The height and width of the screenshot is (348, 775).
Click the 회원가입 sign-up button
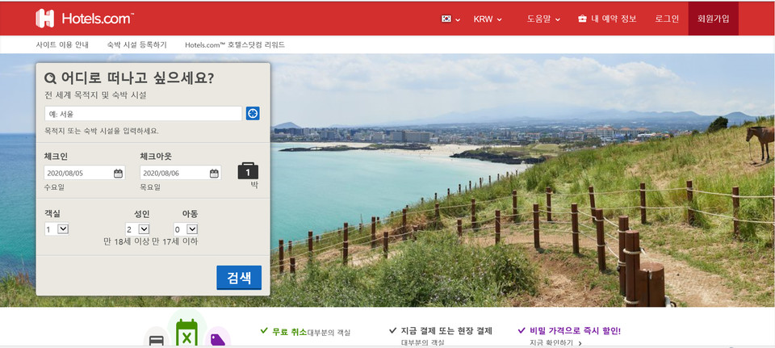[713, 19]
